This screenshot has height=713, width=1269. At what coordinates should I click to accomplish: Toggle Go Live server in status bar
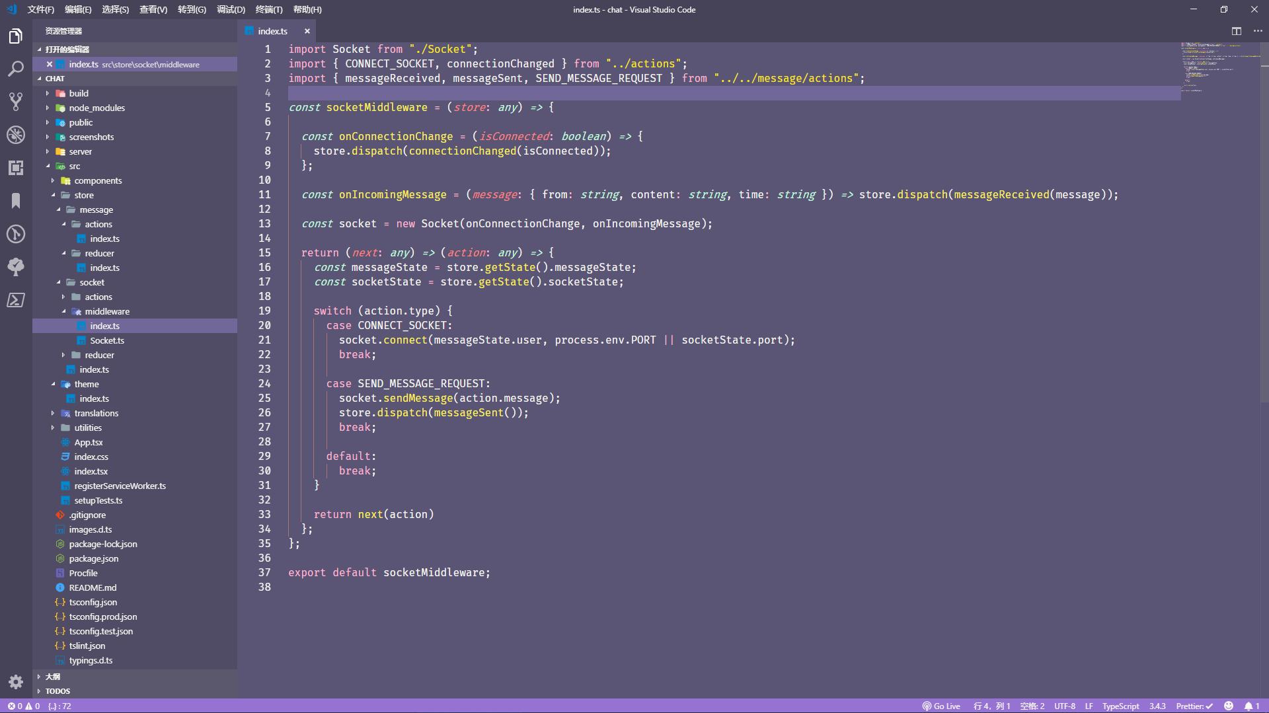tap(941, 706)
